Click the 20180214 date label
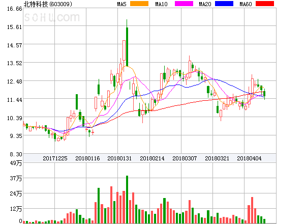 [x=152, y=158]
